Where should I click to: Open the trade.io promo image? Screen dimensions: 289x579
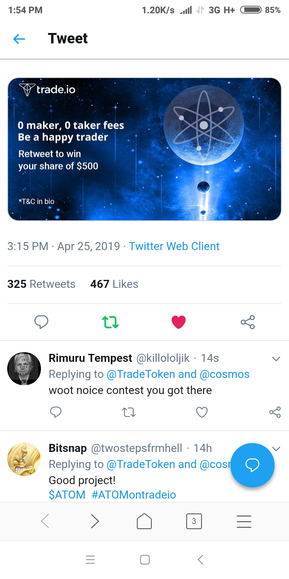[144, 149]
